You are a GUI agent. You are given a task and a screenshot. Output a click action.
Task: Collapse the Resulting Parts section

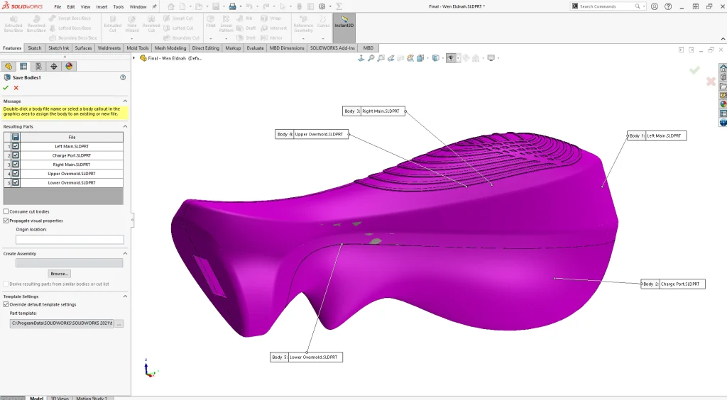pyautogui.click(x=125, y=126)
